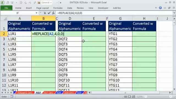This screenshot has width=176, height=99.
Task: Open the Home ribbon tab
Action: click(x=18, y=8)
